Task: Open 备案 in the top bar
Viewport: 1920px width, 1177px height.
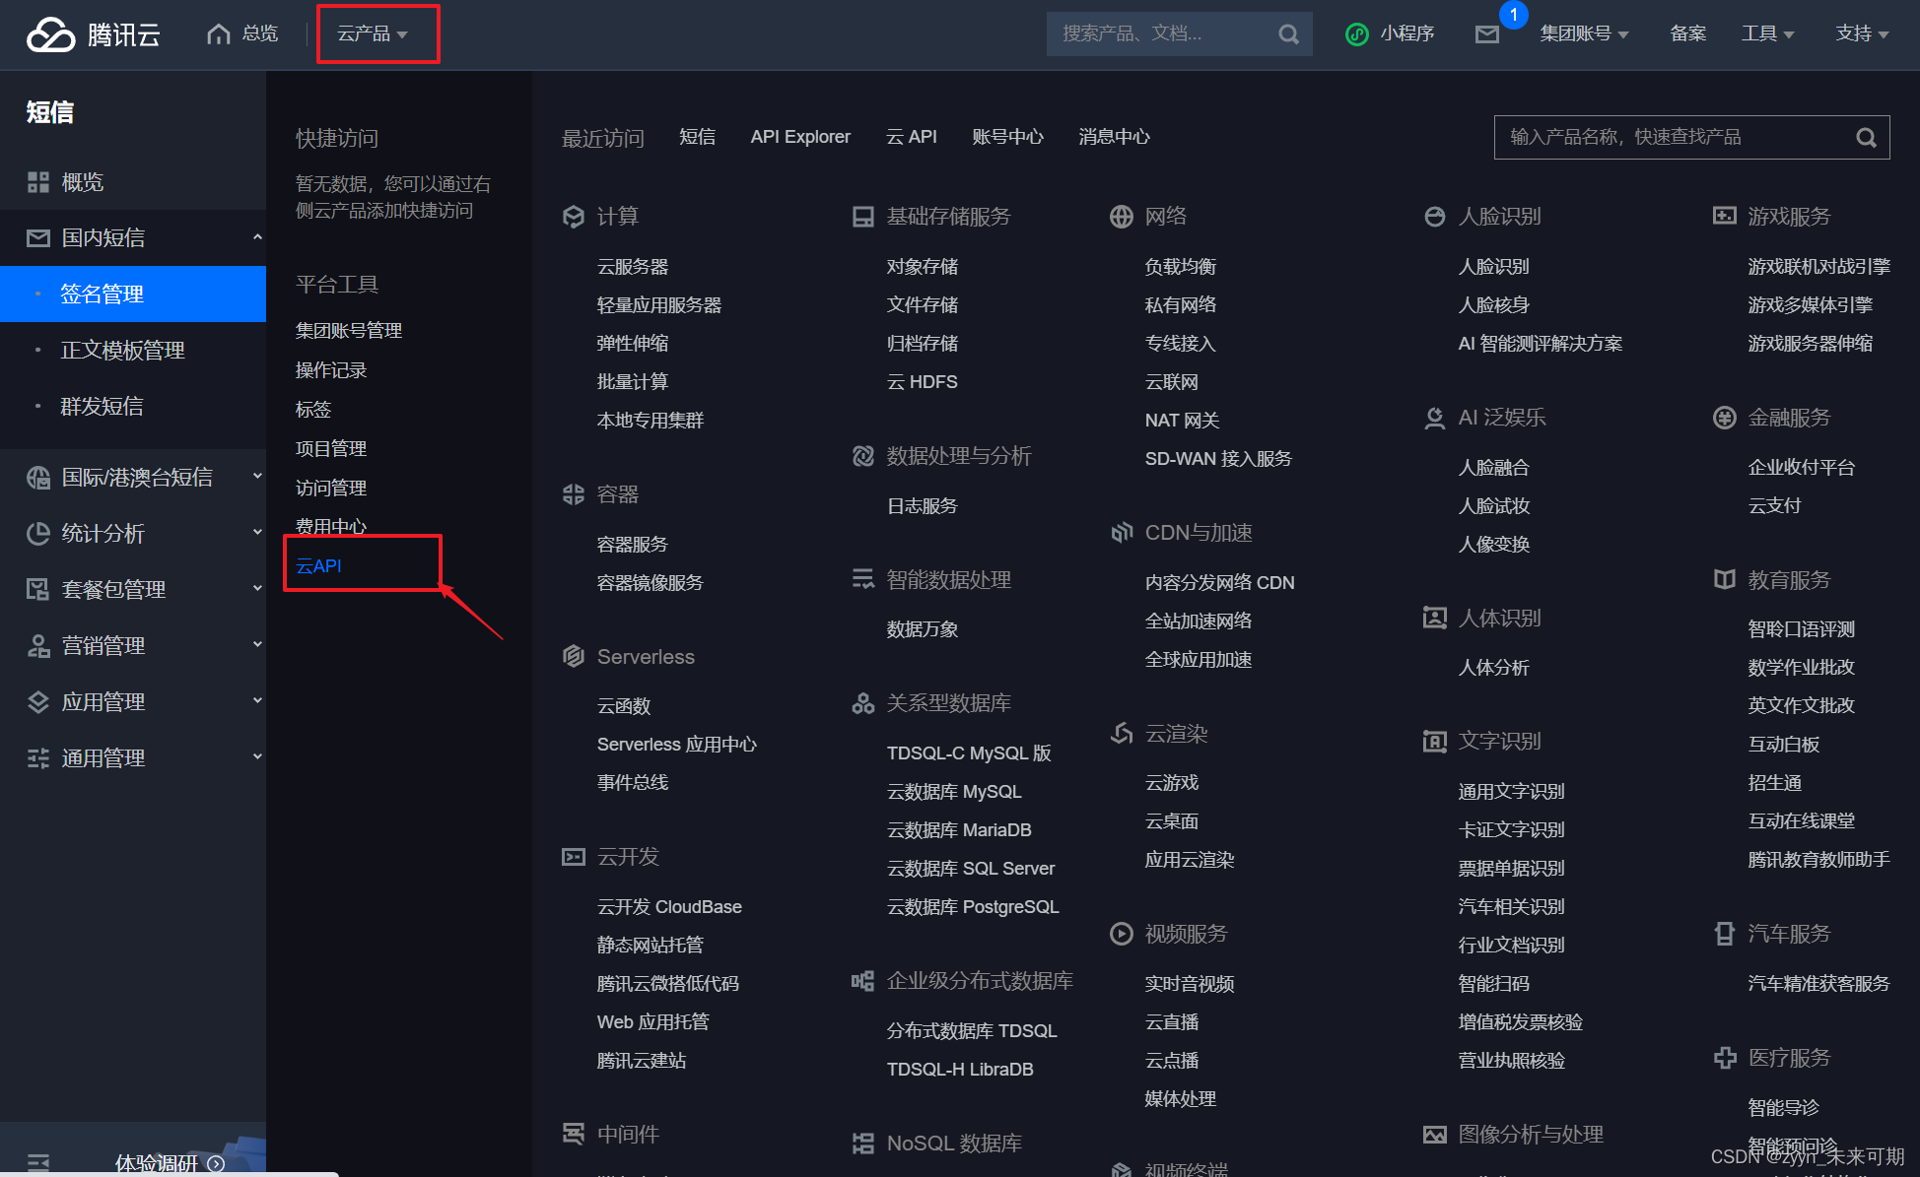Action: tap(1688, 34)
